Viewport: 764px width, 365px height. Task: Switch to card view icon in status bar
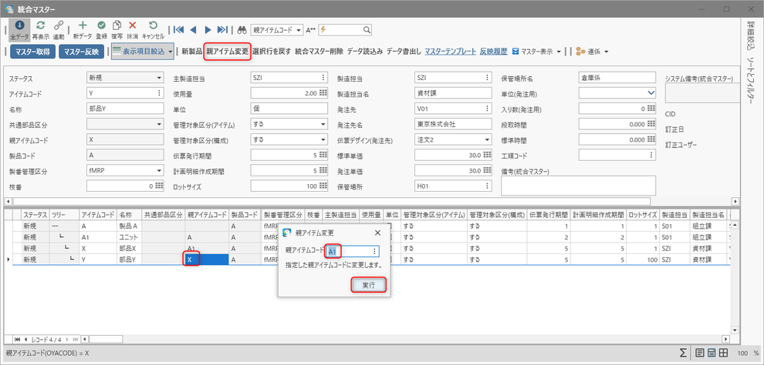tap(700, 353)
